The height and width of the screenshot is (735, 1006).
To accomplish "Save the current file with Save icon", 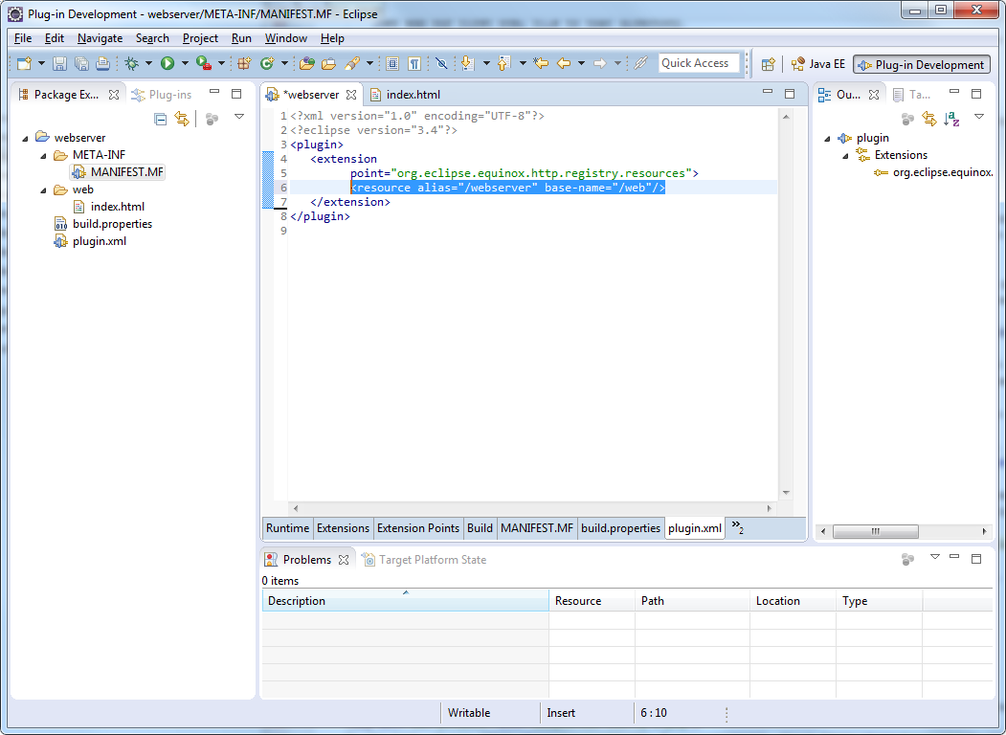I will pos(59,63).
